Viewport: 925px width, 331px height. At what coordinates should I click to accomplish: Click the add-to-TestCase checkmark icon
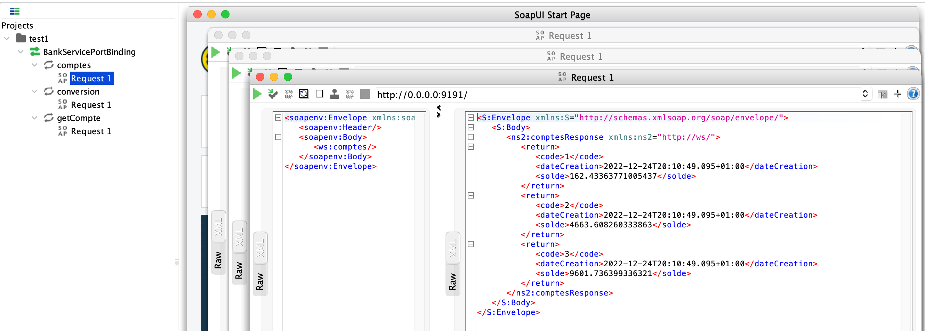coord(273,94)
